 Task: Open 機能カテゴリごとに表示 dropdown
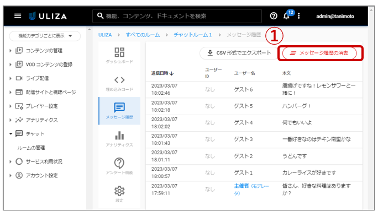[45, 36]
